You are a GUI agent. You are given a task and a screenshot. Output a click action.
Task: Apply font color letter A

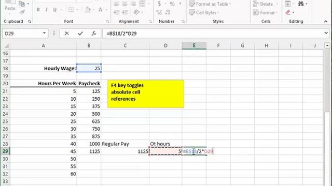[100, 10]
